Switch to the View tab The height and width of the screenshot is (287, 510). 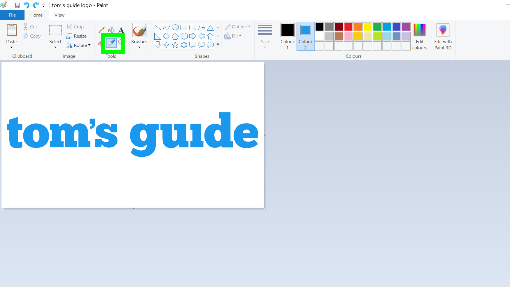(59, 15)
